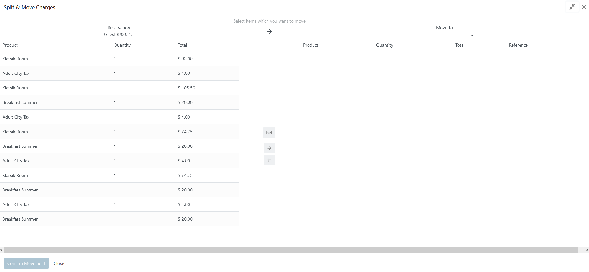The image size is (589, 272).
Task: Click the left table Product column header
Action: (x=10, y=45)
